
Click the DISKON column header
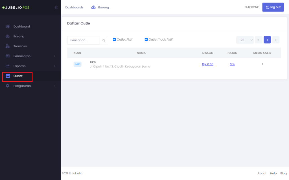click(x=208, y=53)
